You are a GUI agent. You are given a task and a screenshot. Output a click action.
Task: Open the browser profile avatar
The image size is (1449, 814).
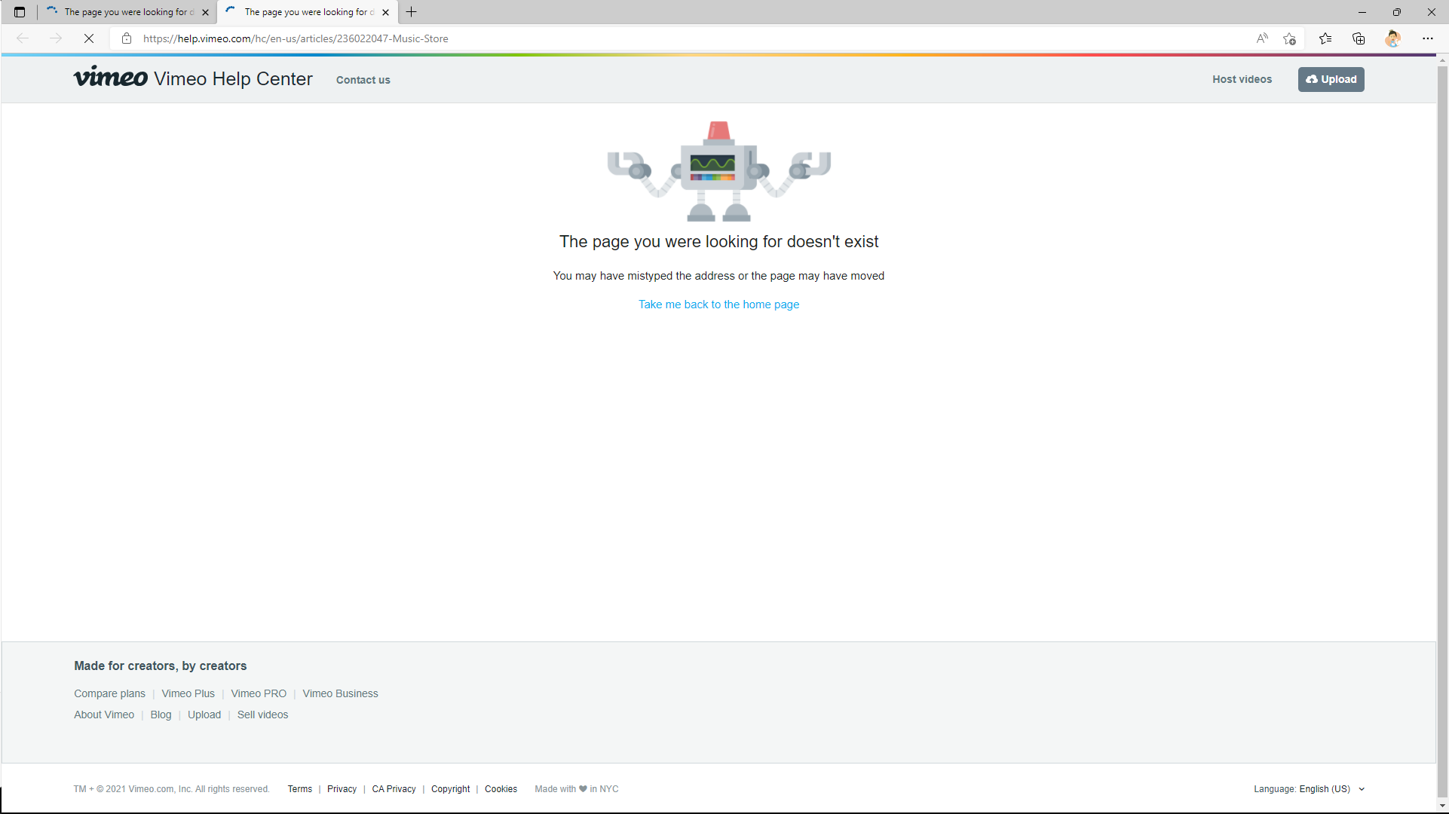pyautogui.click(x=1392, y=38)
